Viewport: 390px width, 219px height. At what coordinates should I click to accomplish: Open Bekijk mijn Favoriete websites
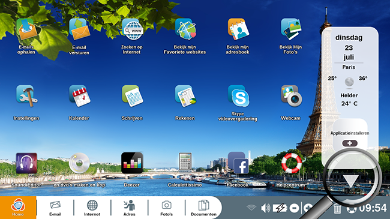(185, 29)
